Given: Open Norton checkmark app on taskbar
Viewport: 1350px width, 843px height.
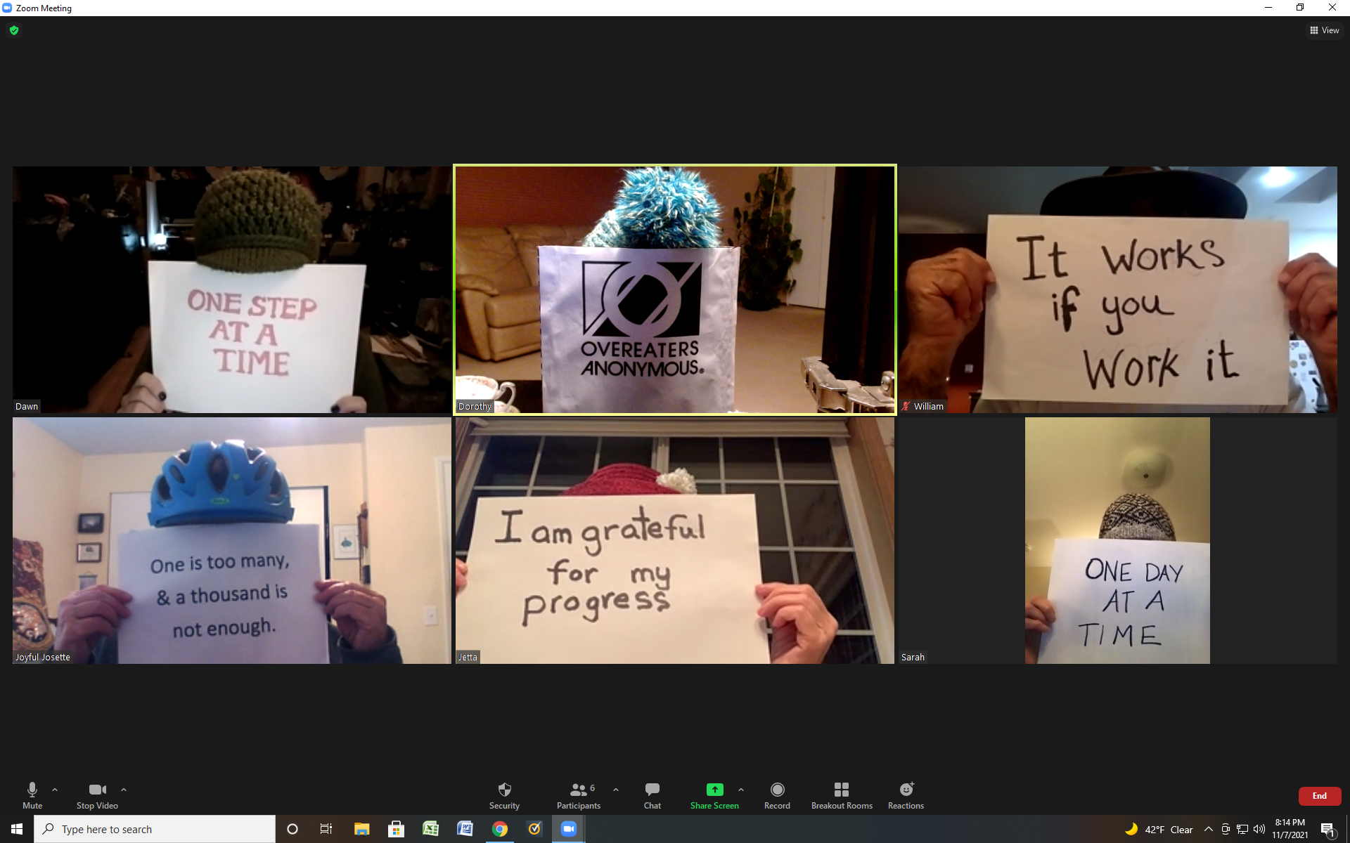Looking at the screenshot, I should (x=534, y=829).
